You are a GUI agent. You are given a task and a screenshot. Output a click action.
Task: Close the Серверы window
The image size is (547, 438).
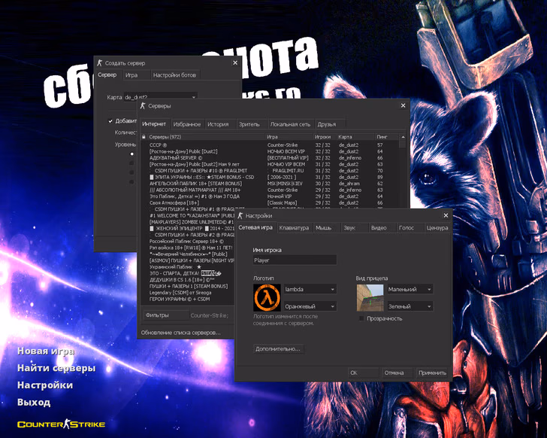[403, 107]
